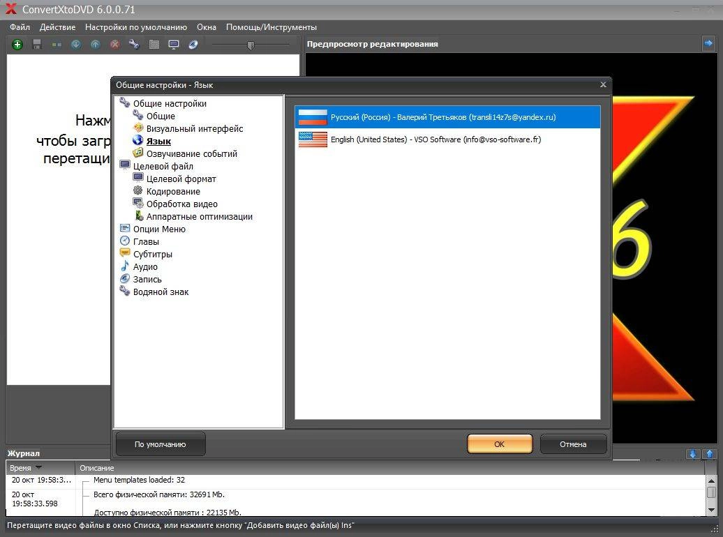Open Водяной знак settings

(161, 292)
